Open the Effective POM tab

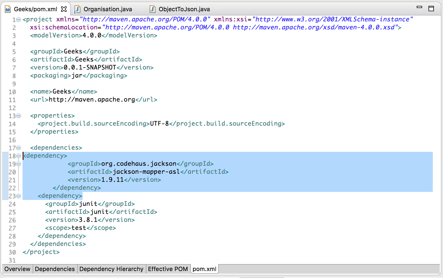point(168,269)
